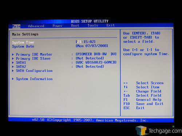This screenshot has height=136, width=182.
Task: Go to the Tools tab
Action: tap(93, 25)
